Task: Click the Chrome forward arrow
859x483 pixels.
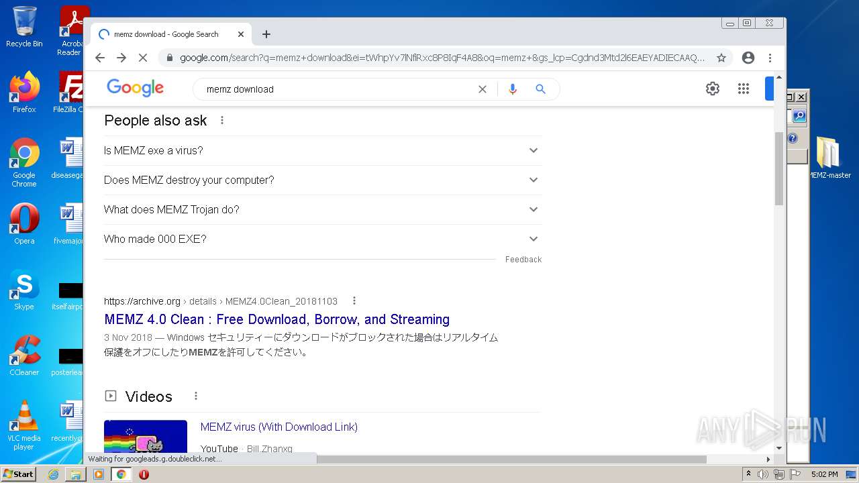Action: coord(121,58)
